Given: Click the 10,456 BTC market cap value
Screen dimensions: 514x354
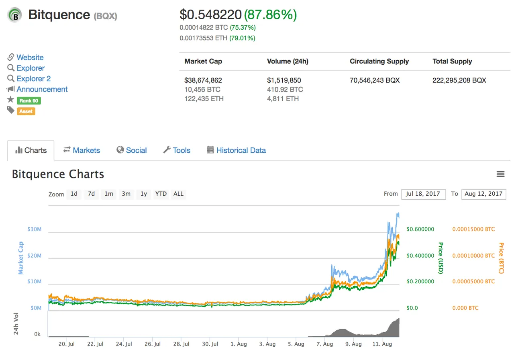Looking at the screenshot, I should point(202,90).
